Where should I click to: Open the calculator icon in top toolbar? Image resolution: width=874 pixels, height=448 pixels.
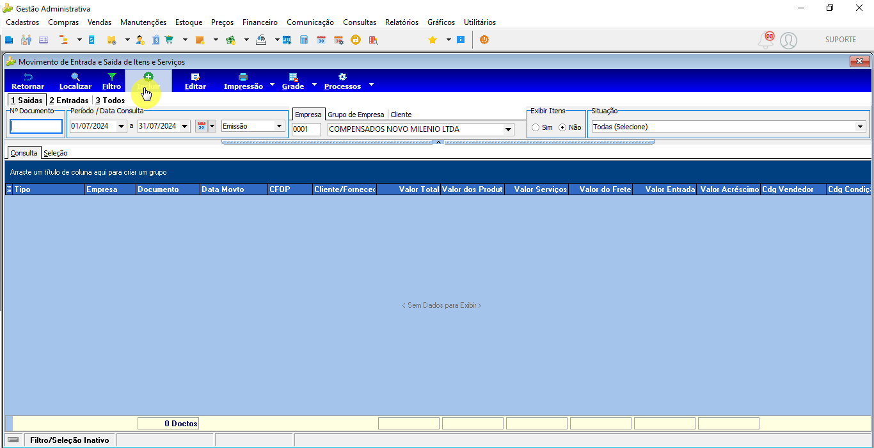[x=304, y=40]
